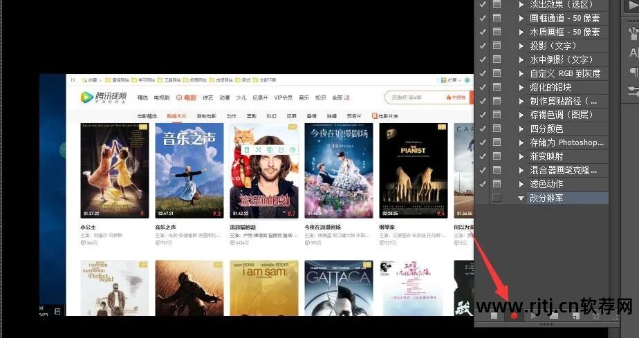Open the 钢琴家 movie title link
This screenshot has width=639, height=338.
[x=387, y=227]
